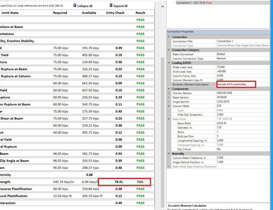Expand Beam Bolts Edge Distance Dimensions
273x210 pixels.
pyautogui.click(x=169, y=166)
